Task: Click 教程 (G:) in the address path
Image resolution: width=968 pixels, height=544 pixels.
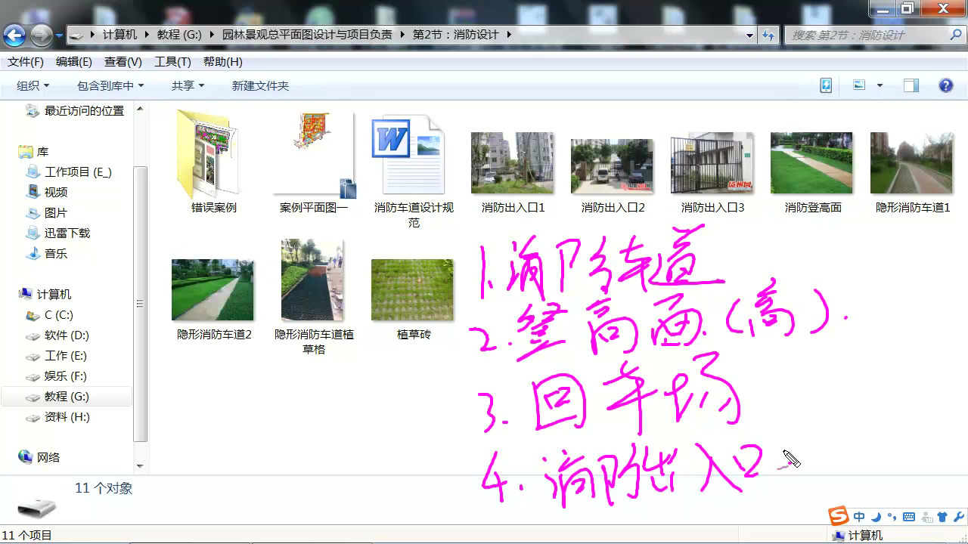Action: [x=179, y=35]
